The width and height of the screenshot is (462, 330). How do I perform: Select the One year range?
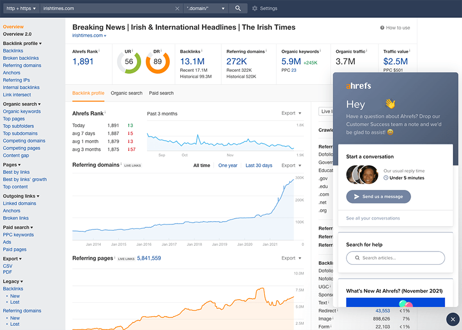pyautogui.click(x=228, y=166)
